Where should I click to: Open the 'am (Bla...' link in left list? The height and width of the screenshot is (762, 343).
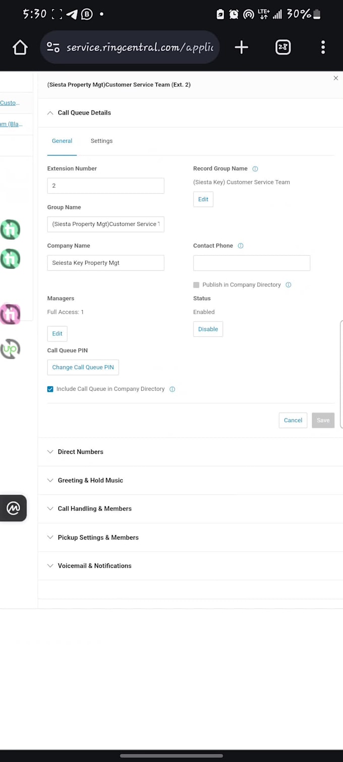tap(11, 124)
